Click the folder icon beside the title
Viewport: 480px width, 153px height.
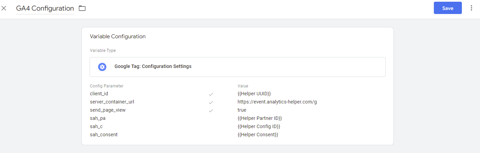[x=82, y=8]
